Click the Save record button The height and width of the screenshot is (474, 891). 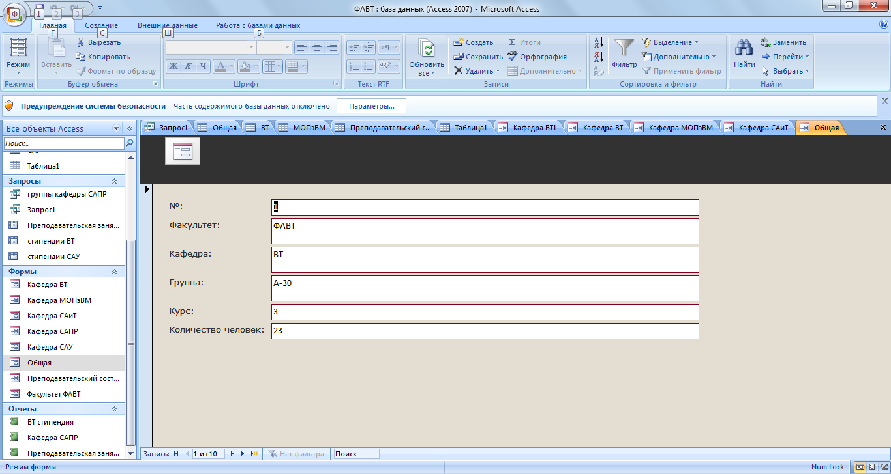pos(479,57)
